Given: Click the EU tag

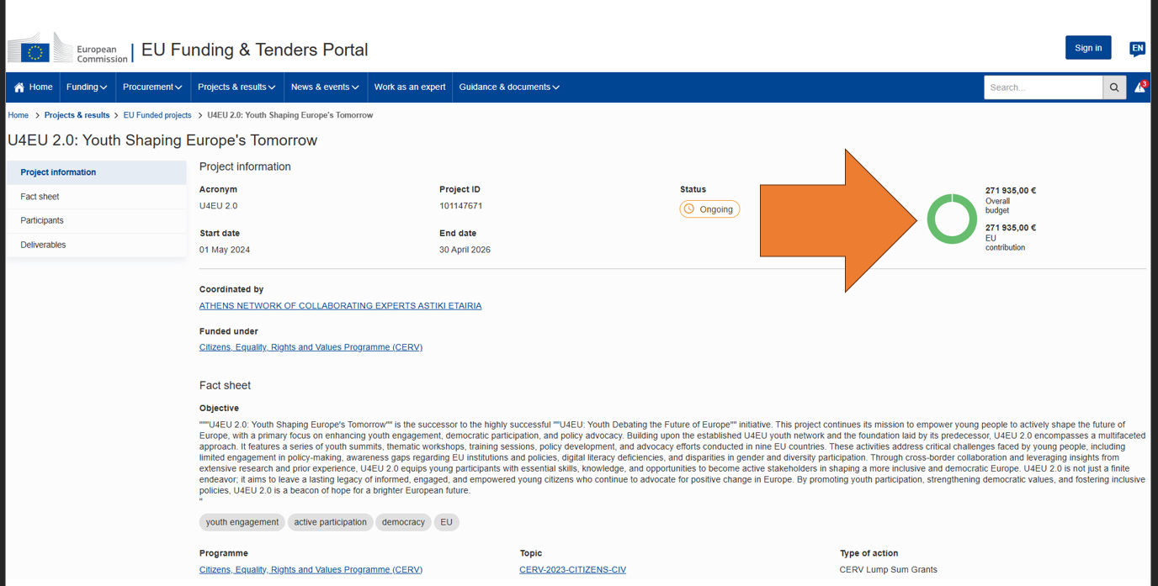Looking at the screenshot, I should tap(446, 522).
